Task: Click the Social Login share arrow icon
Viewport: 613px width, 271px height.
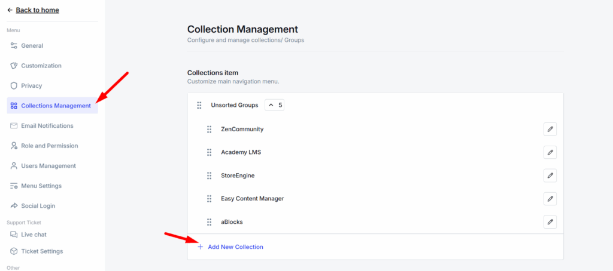Action: [x=14, y=205]
